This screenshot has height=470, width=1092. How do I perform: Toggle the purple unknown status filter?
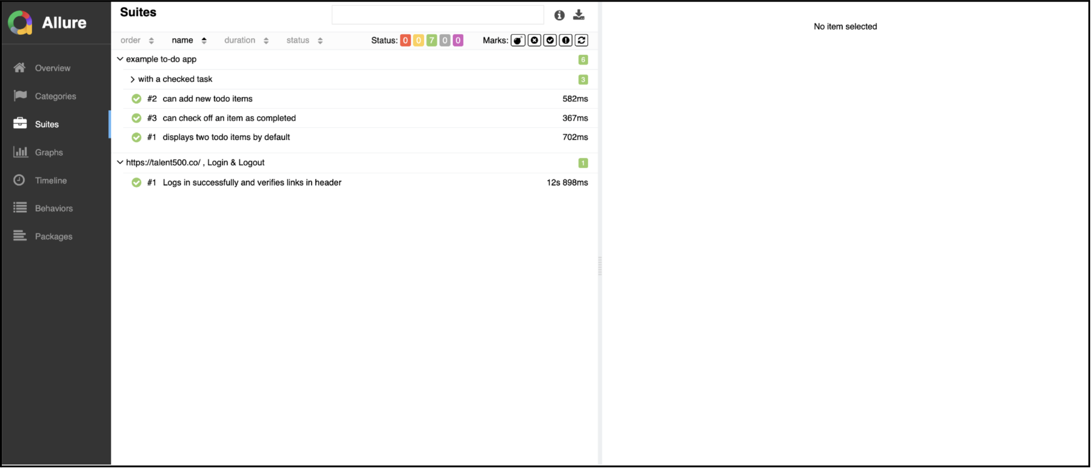coord(458,41)
